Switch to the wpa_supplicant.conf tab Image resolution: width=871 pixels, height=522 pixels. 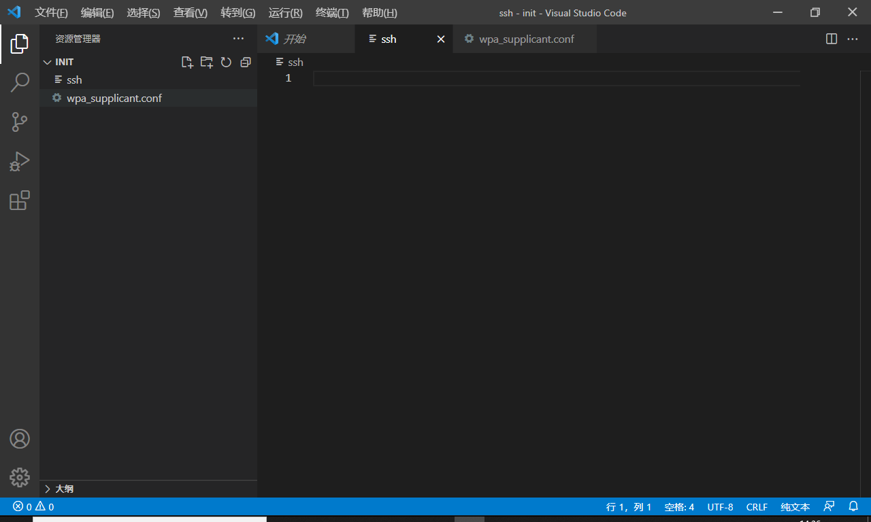click(525, 39)
